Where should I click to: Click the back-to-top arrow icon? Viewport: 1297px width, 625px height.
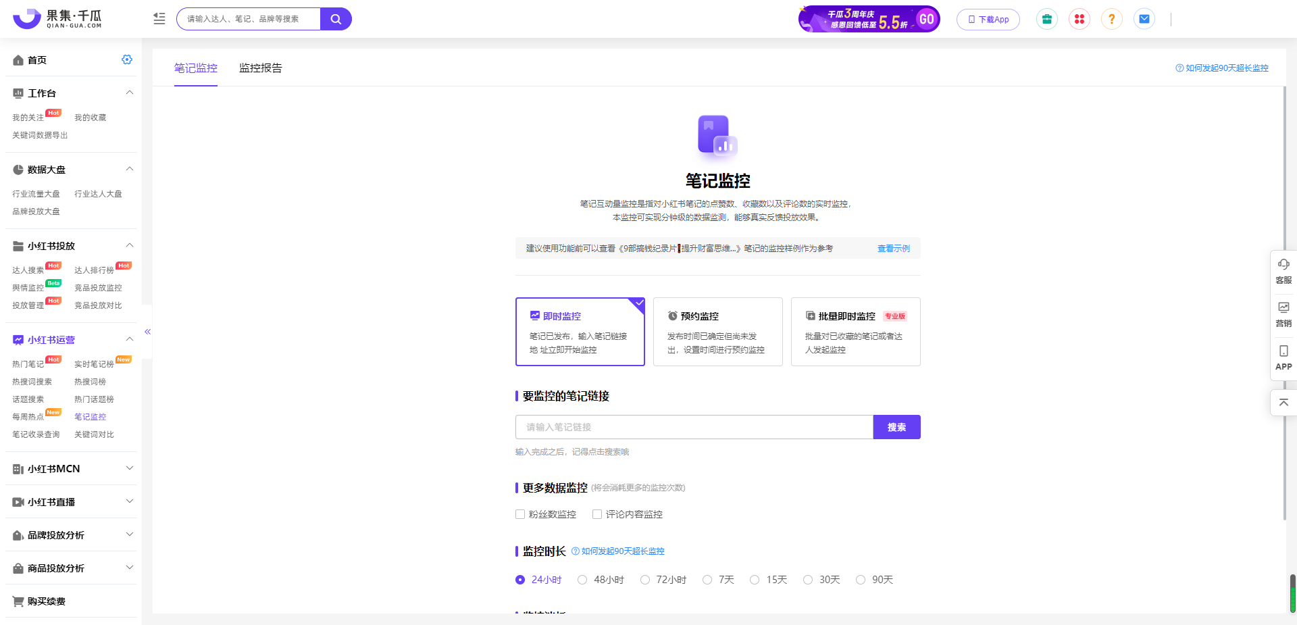tap(1283, 402)
